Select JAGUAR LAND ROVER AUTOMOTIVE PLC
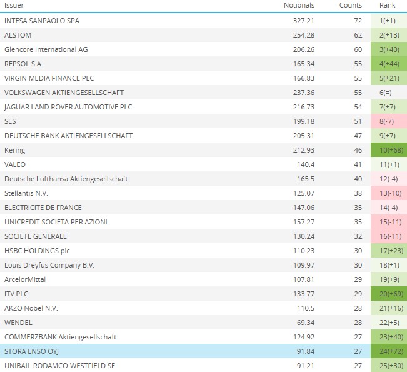 [68, 107]
